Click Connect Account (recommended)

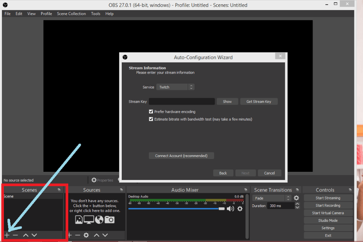click(x=181, y=156)
